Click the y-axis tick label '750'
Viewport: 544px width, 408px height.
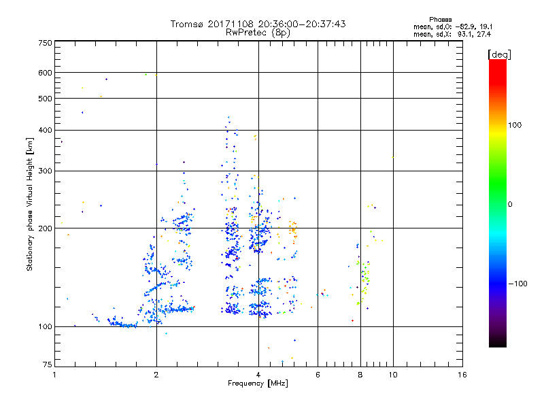tap(45, 43)
